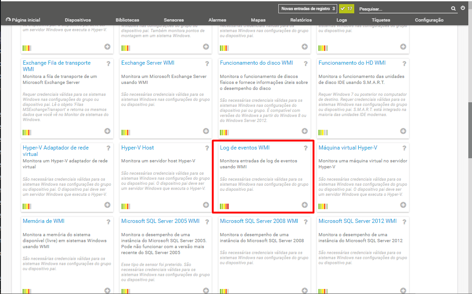Show help for Funcionamento do disco WMI
The height and width of the screenshot is (294, 472).
(305, 64)
